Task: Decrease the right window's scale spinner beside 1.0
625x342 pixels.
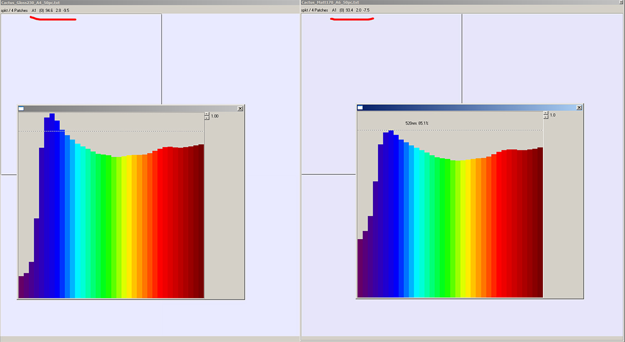Action: point(546,117)
